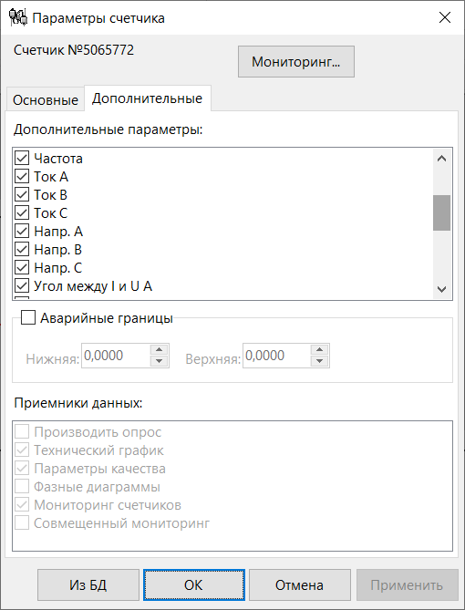The width and height of the screenshot is (465, 610).
Task: Click the Приемники данных: heading
Action: 78,403
